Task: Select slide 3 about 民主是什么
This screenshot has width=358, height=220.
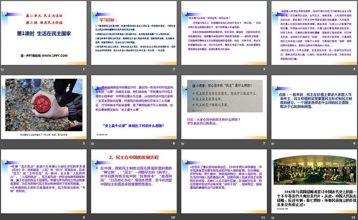Action: (x=223, y=36)
